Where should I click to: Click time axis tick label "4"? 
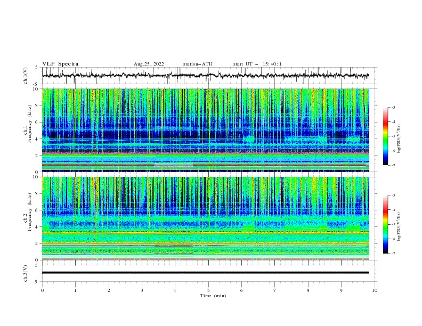point(175,290)
